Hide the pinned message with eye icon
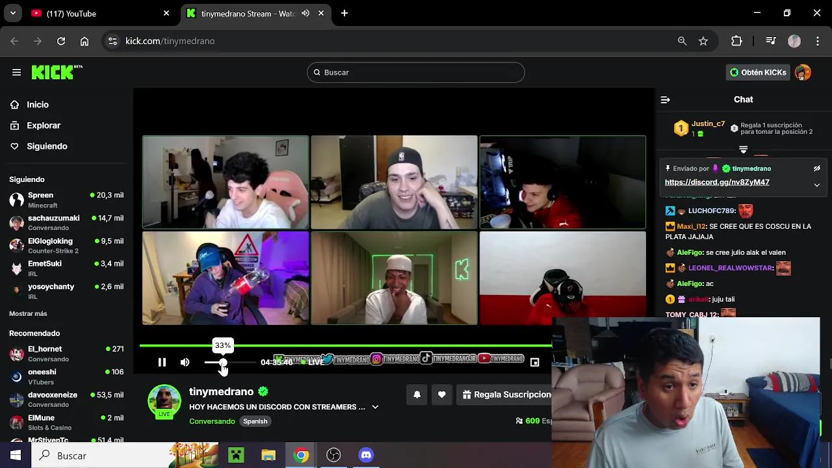 pyautogui.click(x=817, y=168)
